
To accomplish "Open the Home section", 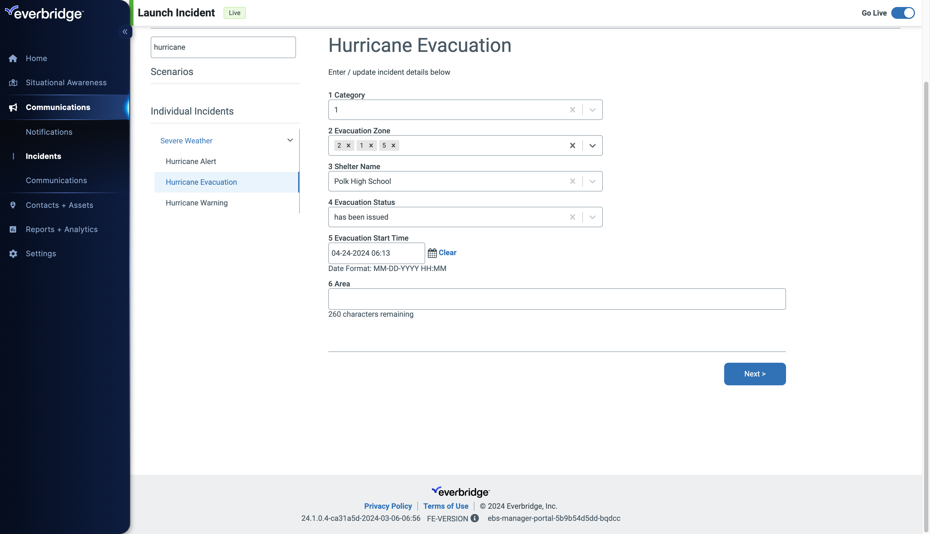I will click(x=36, y=58).
